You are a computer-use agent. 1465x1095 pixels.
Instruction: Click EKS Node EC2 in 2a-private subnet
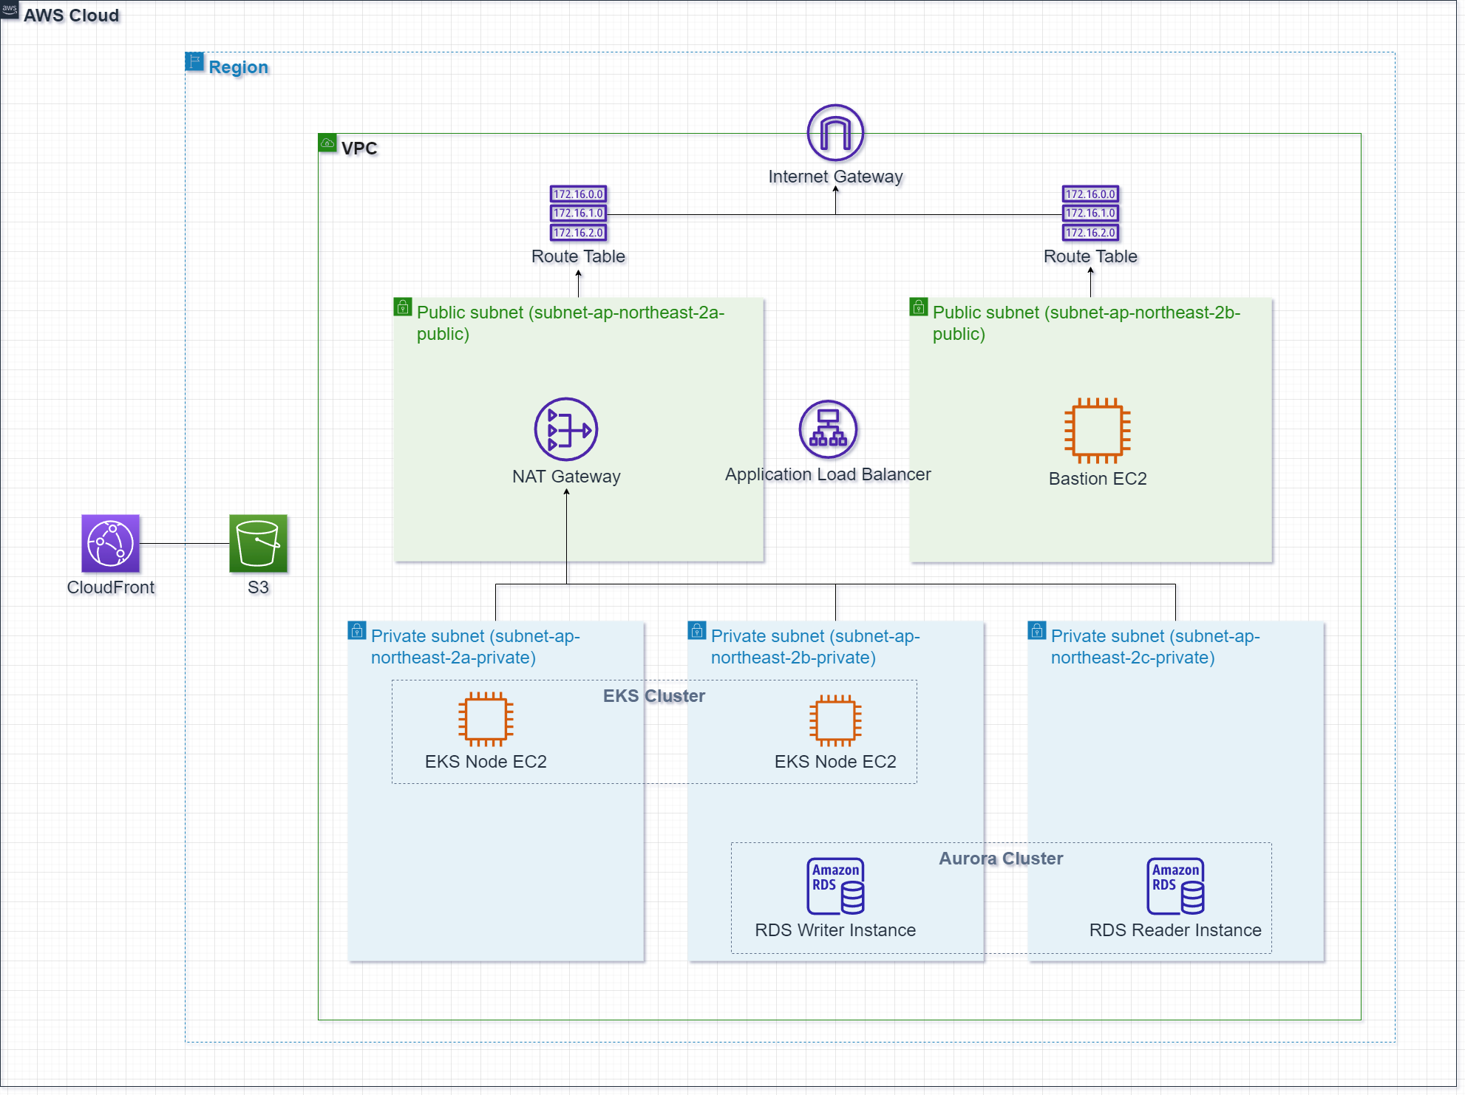pyautogui.click(x=486, y=720)
